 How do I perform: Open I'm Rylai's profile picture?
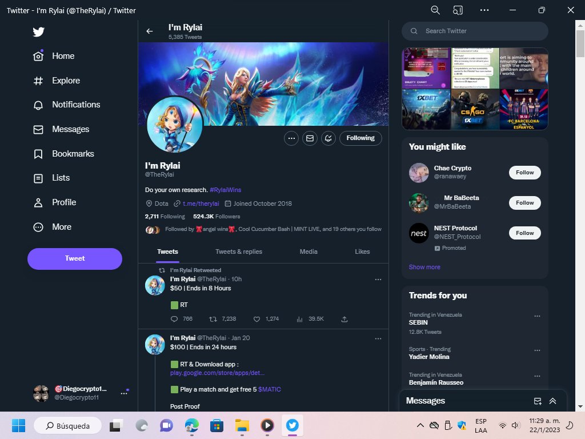click(x=175, y=125)
